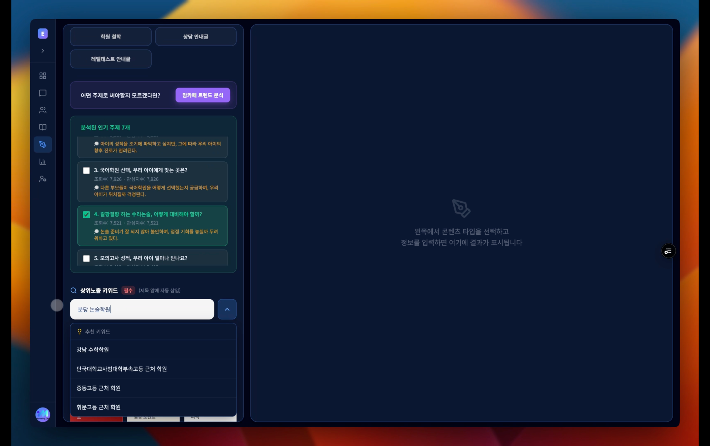Click the 상위노출 키워드 input field

coord(142,309)
